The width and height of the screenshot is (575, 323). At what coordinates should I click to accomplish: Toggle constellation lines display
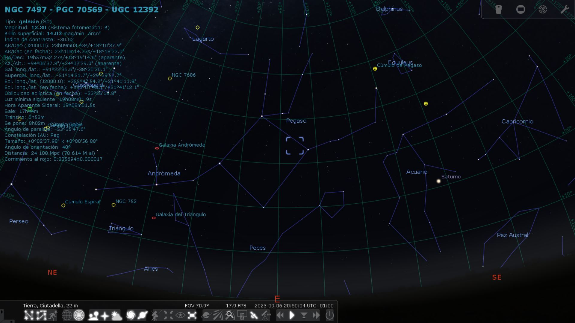tap(29, 315)
